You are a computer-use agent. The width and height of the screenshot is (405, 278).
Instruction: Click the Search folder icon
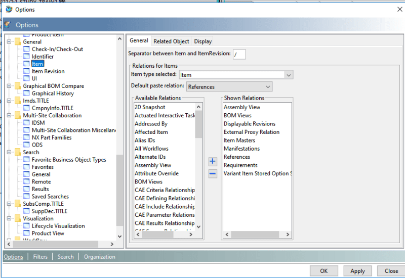tap(18, 152)
